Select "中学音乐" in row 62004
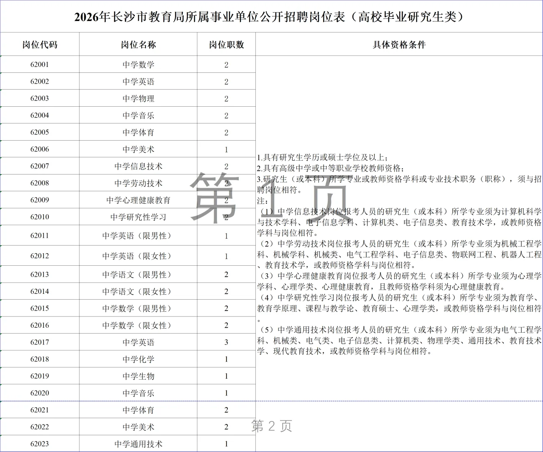This screenshot has width=543, height=452. point(138,115)
